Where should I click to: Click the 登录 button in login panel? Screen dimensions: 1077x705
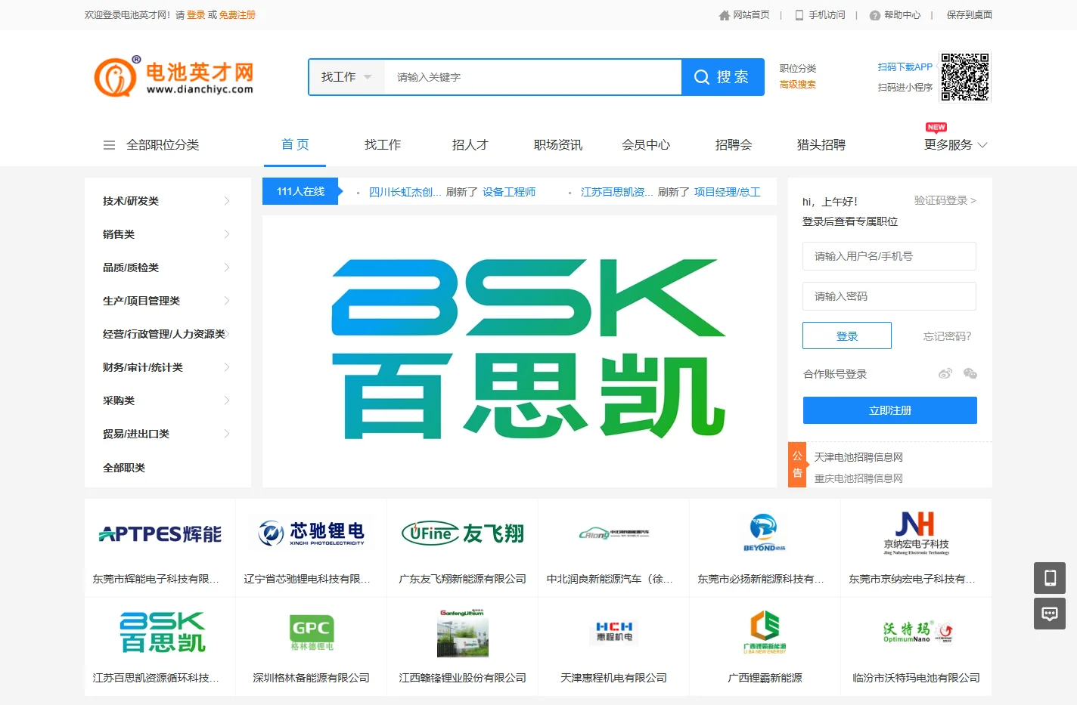coord(847,335)
